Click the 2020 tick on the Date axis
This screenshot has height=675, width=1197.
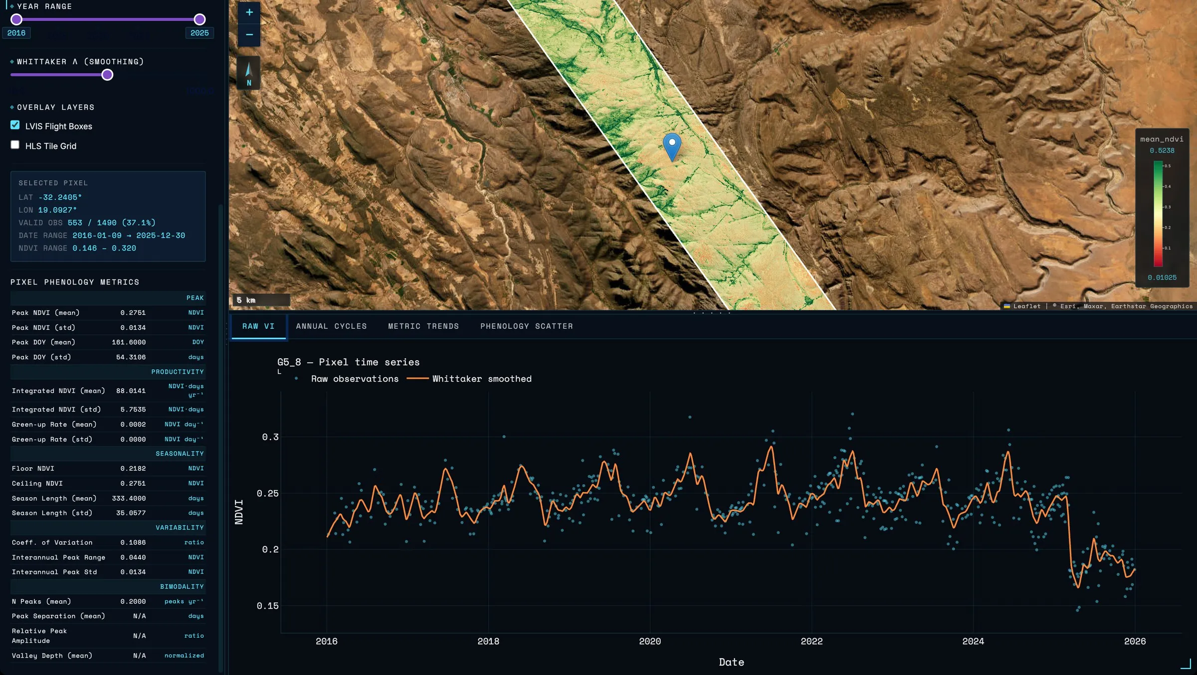tap(649, 641)
